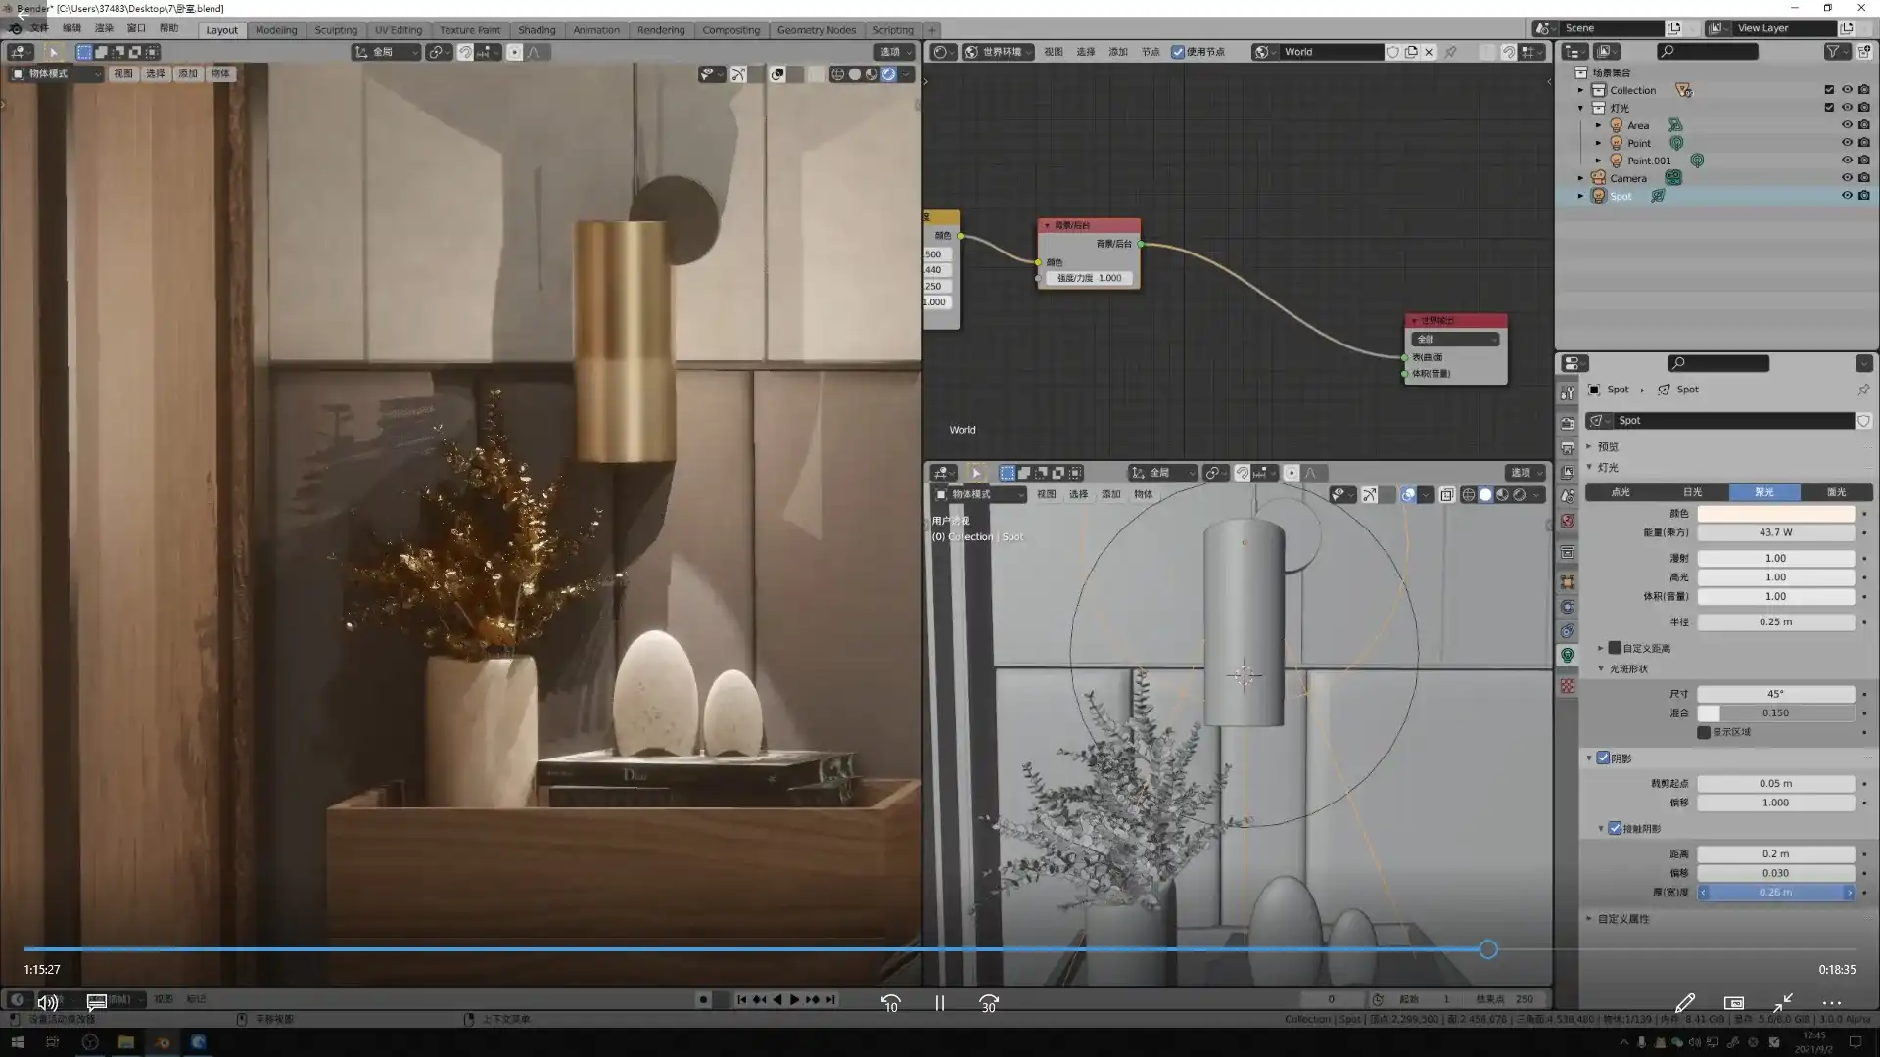Viewport: 1880px width, 1057px height.
Task: Click the light 颜色 color swatch
Action: (x=1775, y=514)
